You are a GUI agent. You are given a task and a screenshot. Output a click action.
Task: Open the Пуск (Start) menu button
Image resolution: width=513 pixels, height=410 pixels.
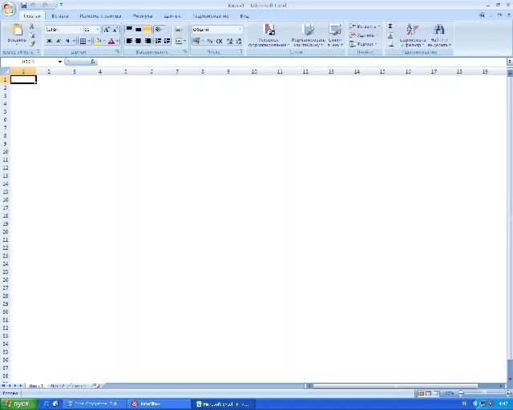tap(18, 404)
